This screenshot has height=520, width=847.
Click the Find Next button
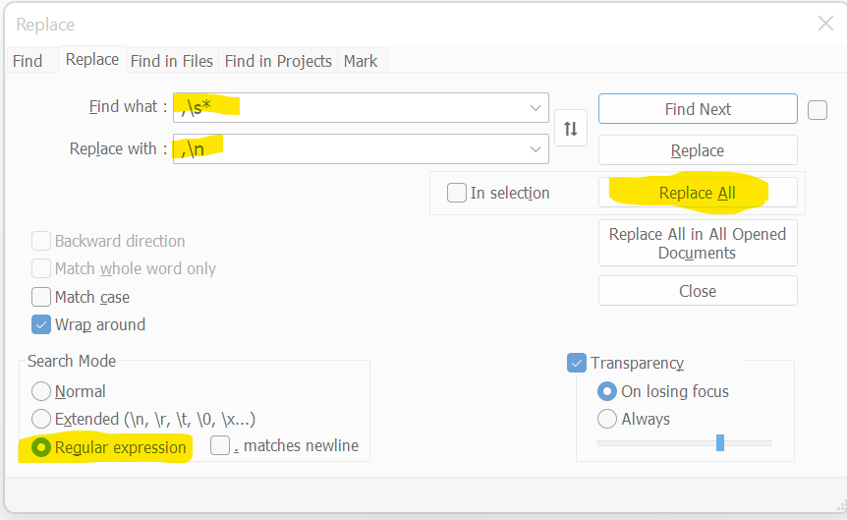coord(698,109)
